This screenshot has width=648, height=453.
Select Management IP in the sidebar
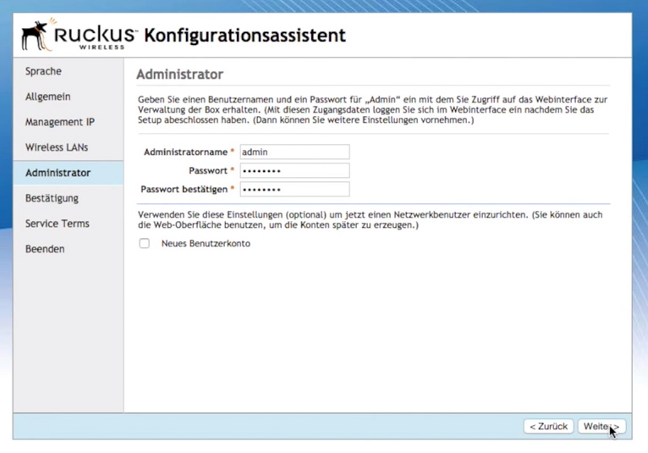59,122
